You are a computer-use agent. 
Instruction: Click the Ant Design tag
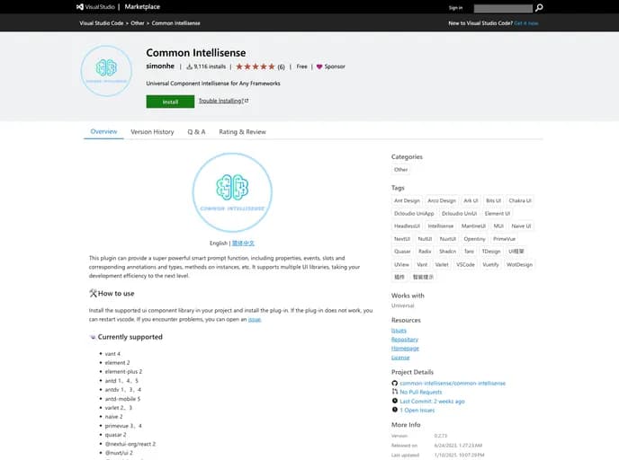407,200
